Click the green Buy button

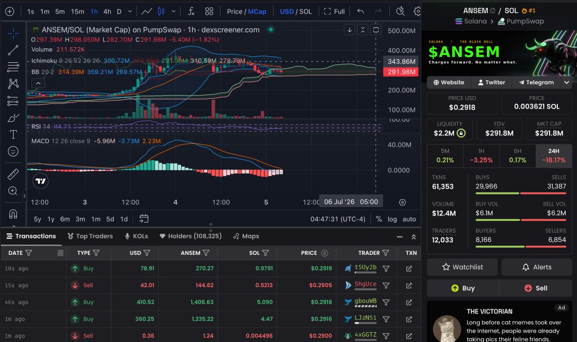(463, 288)
